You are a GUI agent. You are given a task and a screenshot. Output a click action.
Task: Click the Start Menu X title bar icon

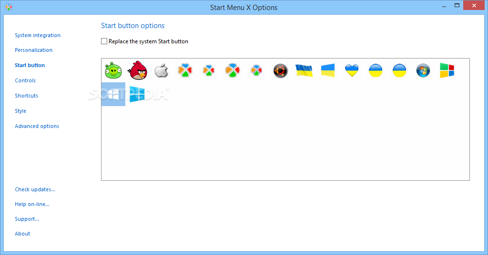[x=9, y=7]
